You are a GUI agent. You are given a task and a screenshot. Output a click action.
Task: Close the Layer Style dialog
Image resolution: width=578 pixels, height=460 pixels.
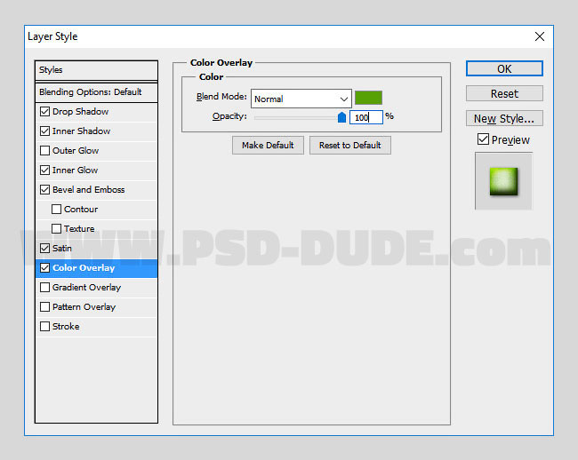tap(540, 36)
